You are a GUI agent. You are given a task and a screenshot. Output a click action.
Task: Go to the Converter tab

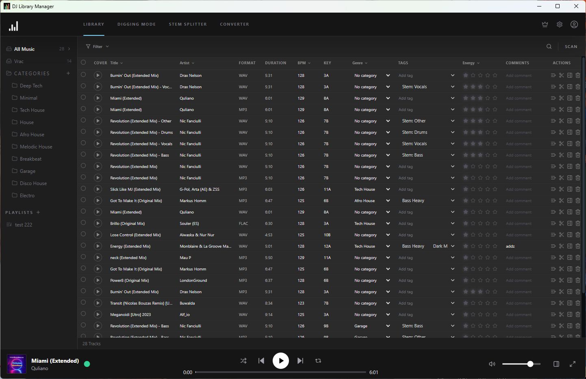pyautogui.click(x=234, y=24)
